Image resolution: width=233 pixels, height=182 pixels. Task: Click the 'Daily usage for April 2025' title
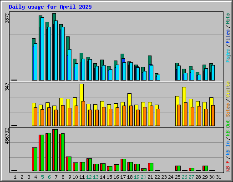coord(50,7)
